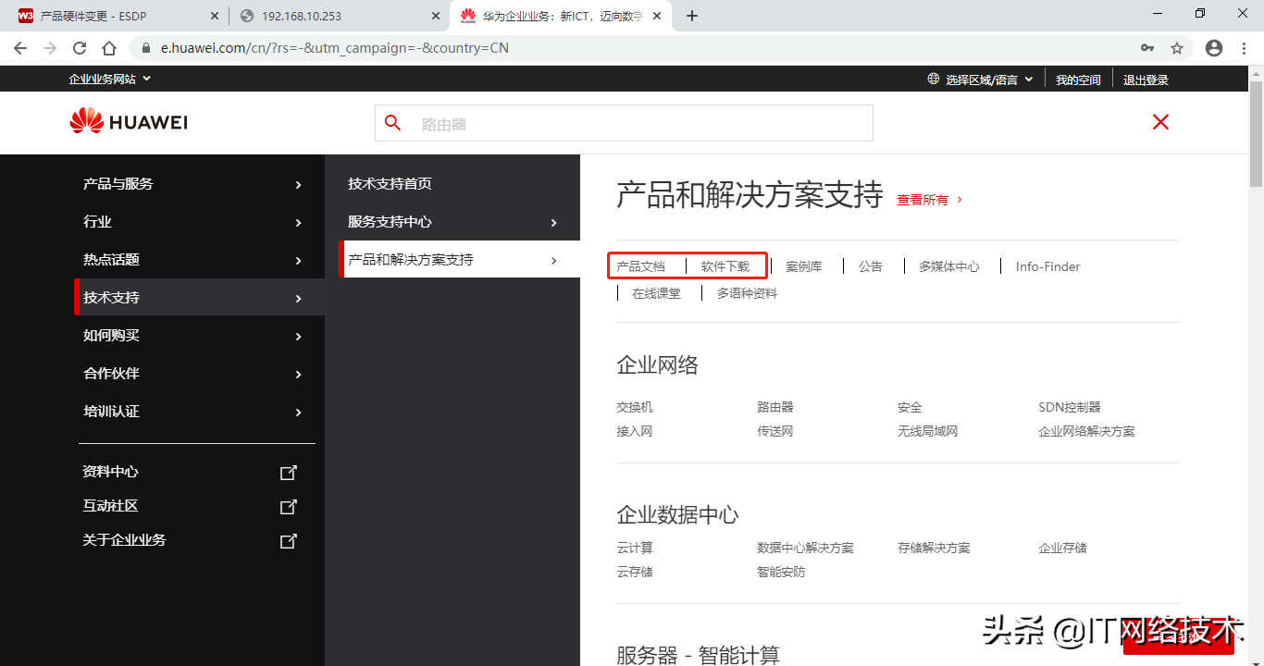
Task: Expand 如何购买 chevron
Action: pyautogui.click(x=298, y=336)
